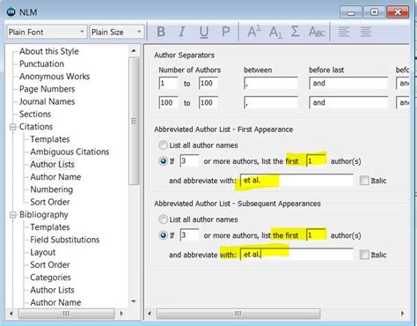Open Journal Names settings

click(47, 101)
